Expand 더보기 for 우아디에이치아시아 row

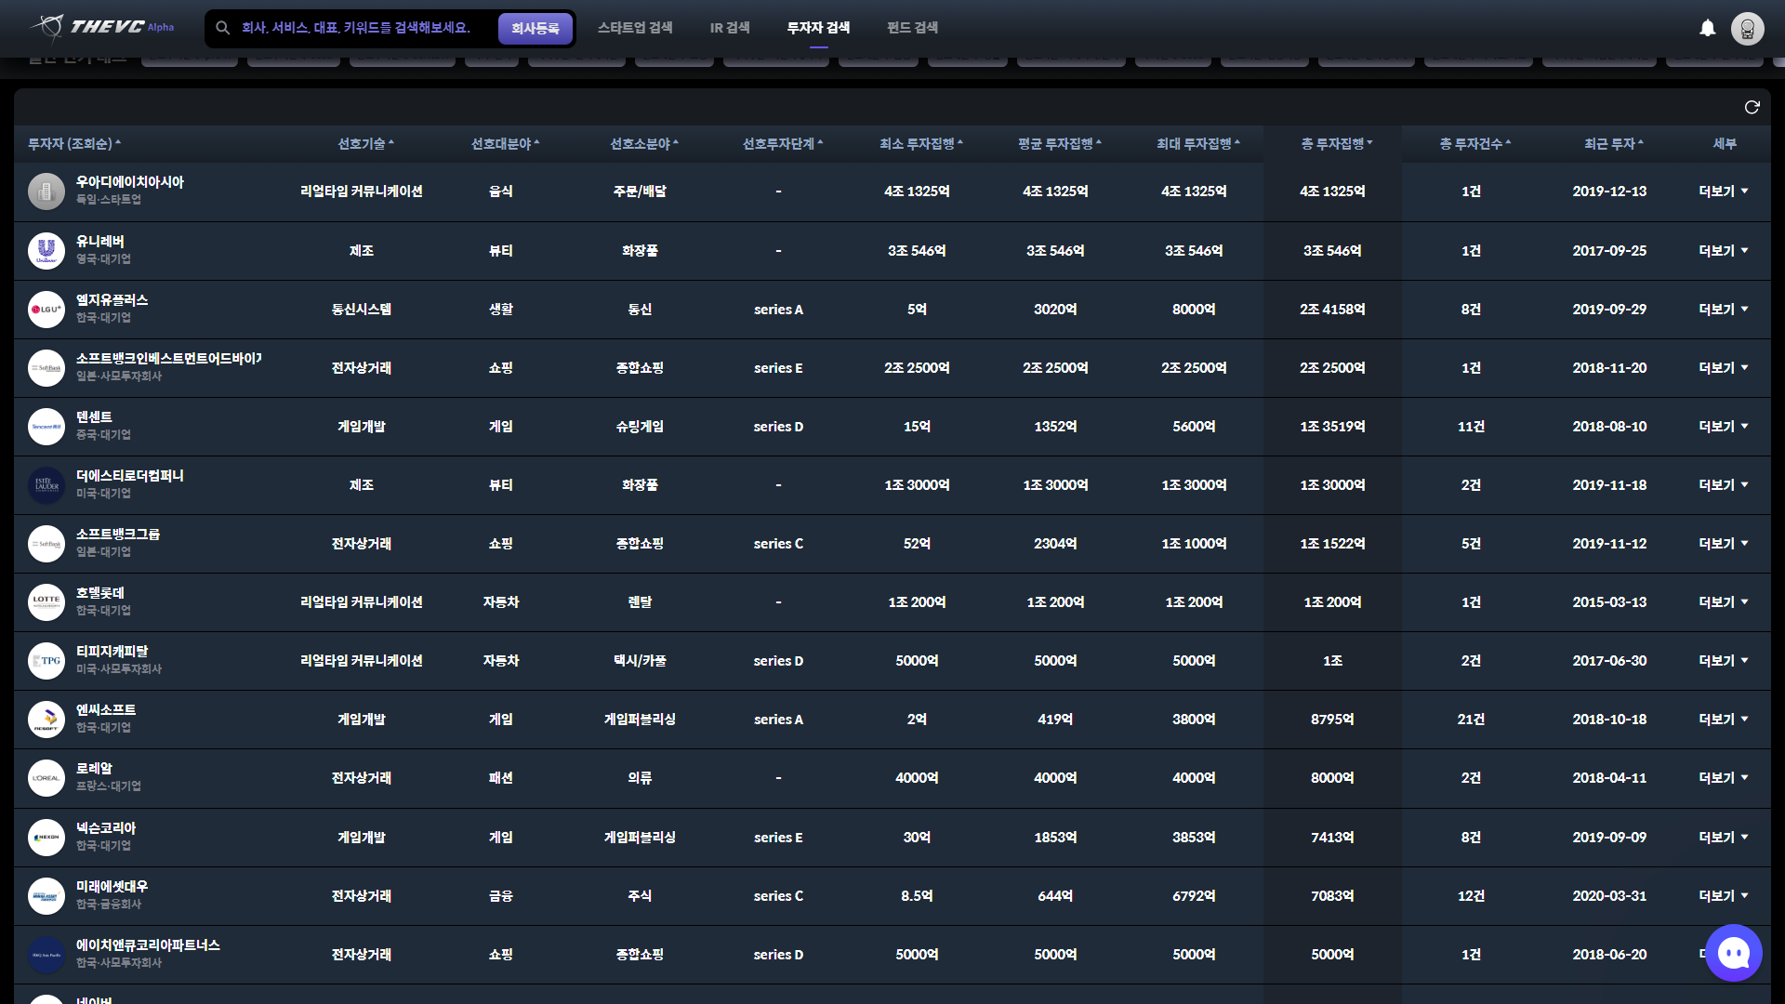pos(1723,192)
